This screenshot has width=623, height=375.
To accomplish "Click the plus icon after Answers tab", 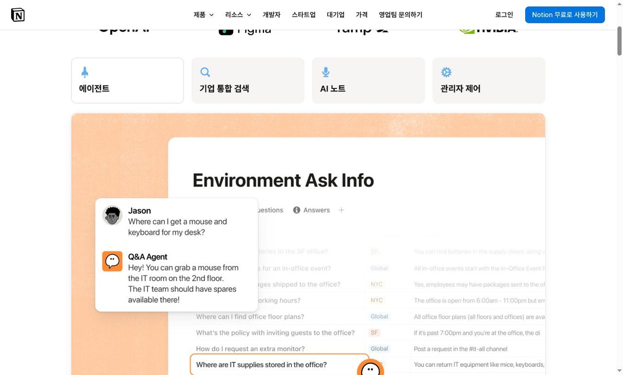I will [341, 210].
